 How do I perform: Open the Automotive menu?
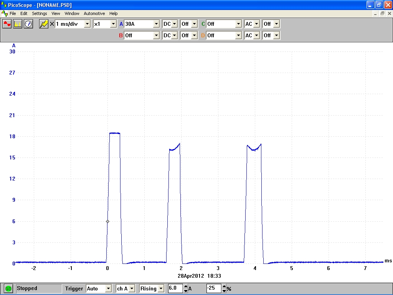point(94,13)
